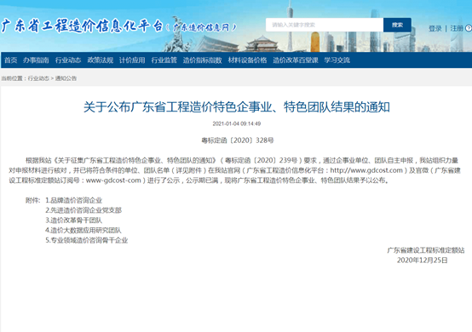This screenshot has height=332, width=472.
Task: Open the 注册 register link
Action: click(x=457, y=29)
